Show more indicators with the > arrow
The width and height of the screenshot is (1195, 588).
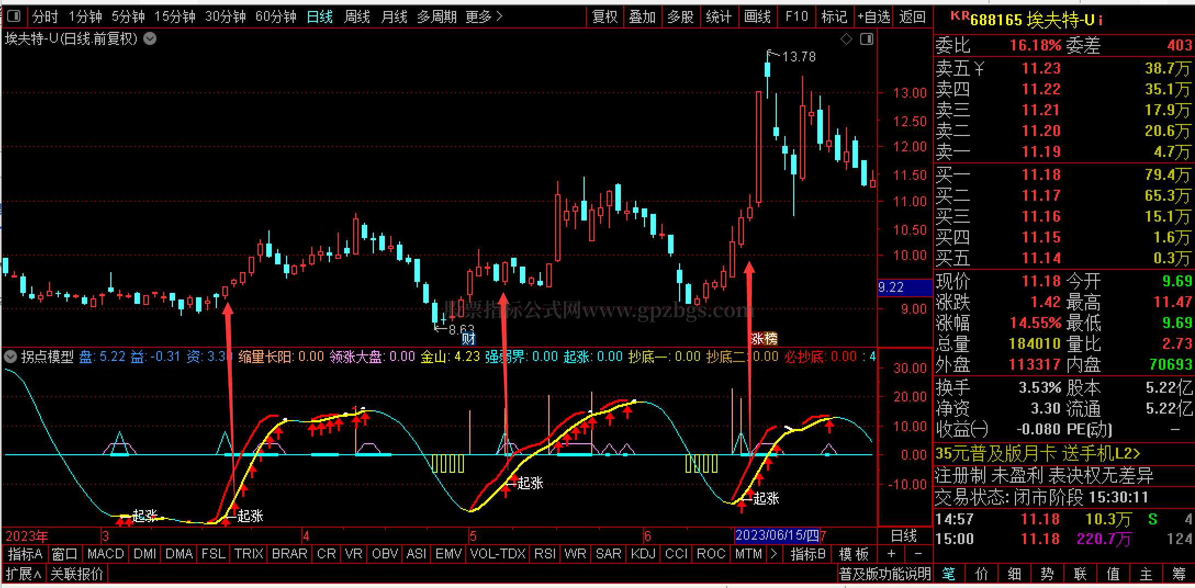(775, 554)
